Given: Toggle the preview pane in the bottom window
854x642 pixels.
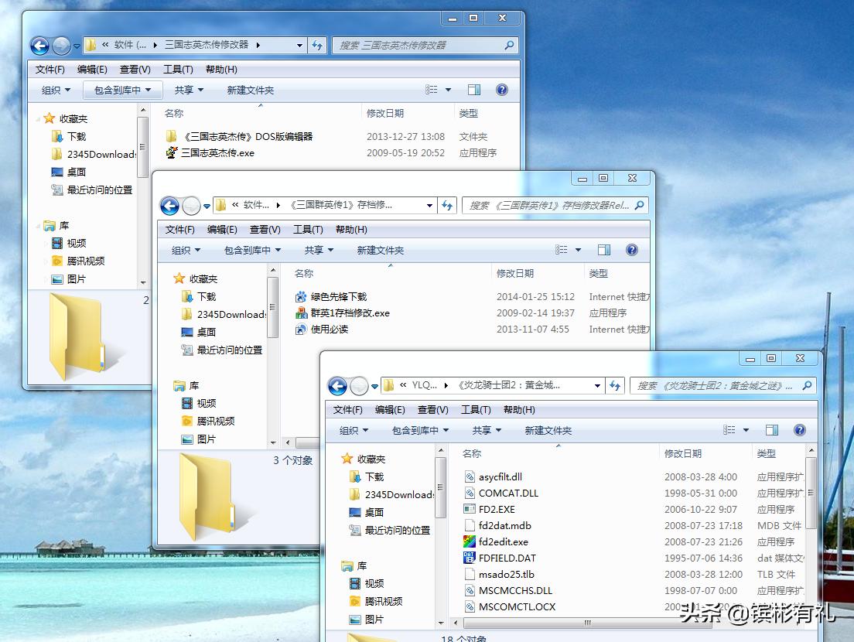Looking at the screenshot, I should (771, 429).
